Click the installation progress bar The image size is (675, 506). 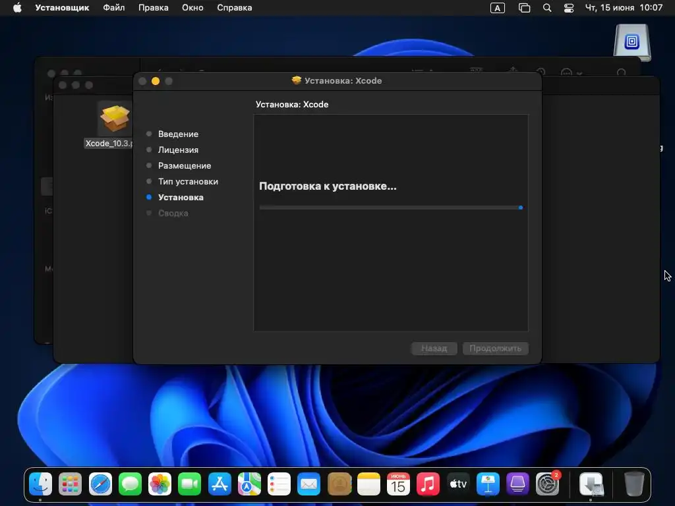[391, 208]
